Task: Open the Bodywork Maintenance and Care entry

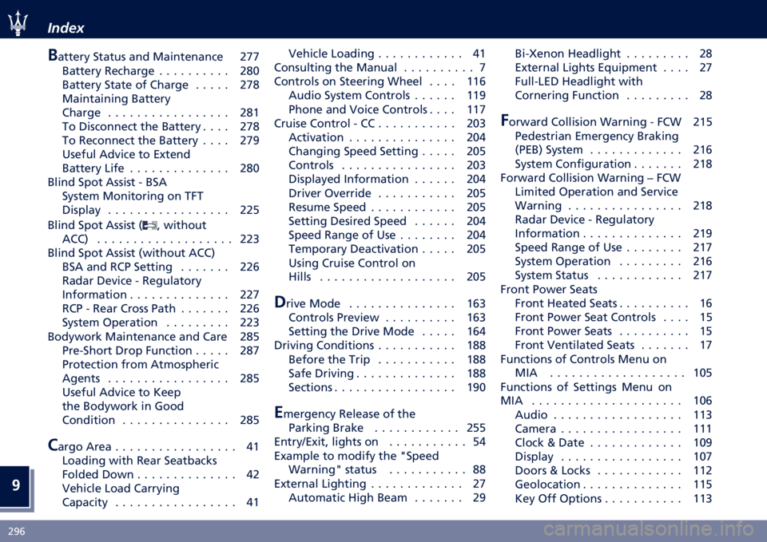Action: [153, 337]
